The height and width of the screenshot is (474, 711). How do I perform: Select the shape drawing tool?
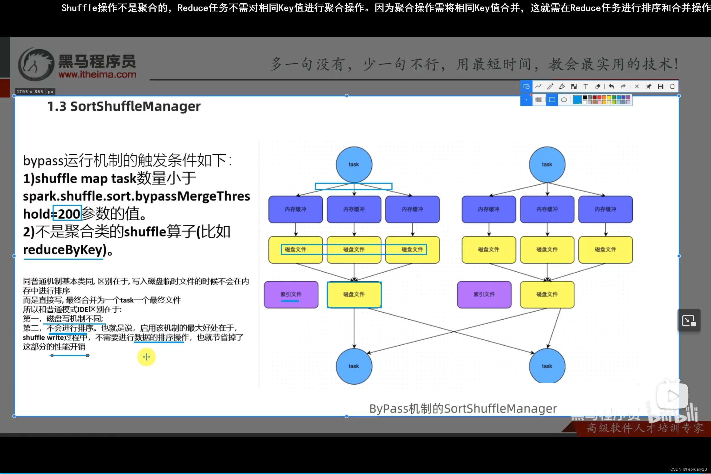pos(526,87)
